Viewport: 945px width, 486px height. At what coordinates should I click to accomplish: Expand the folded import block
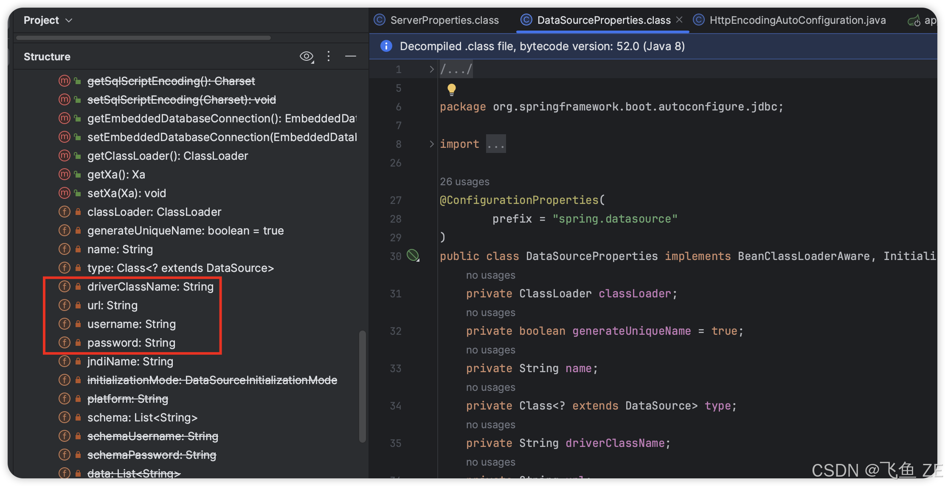click(431, 144)
